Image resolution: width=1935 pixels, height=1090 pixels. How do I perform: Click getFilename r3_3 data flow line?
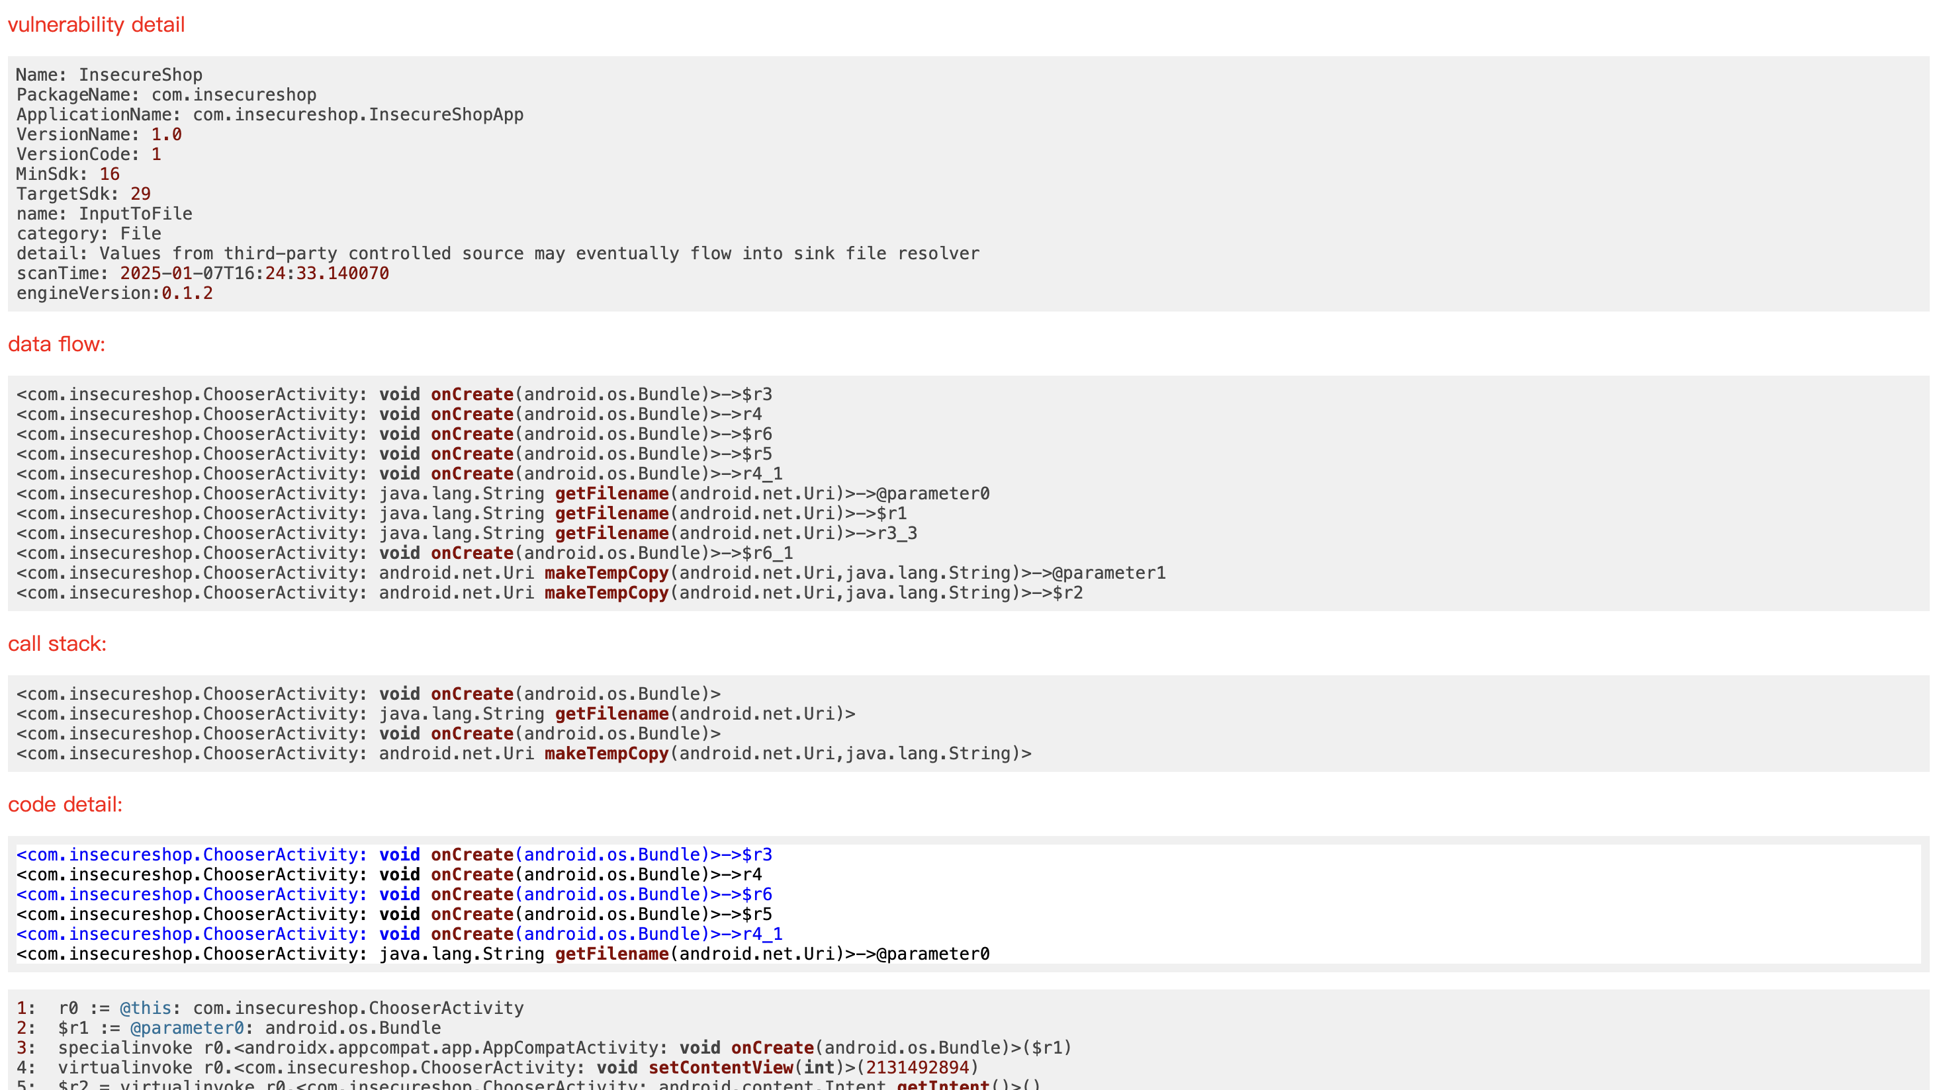tap(467, 533)
